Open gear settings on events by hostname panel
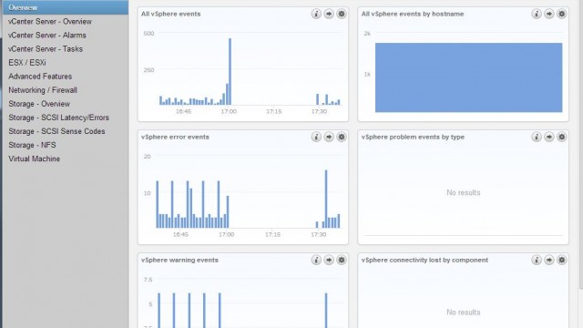The image size is (583, 328). click(561, 14)
